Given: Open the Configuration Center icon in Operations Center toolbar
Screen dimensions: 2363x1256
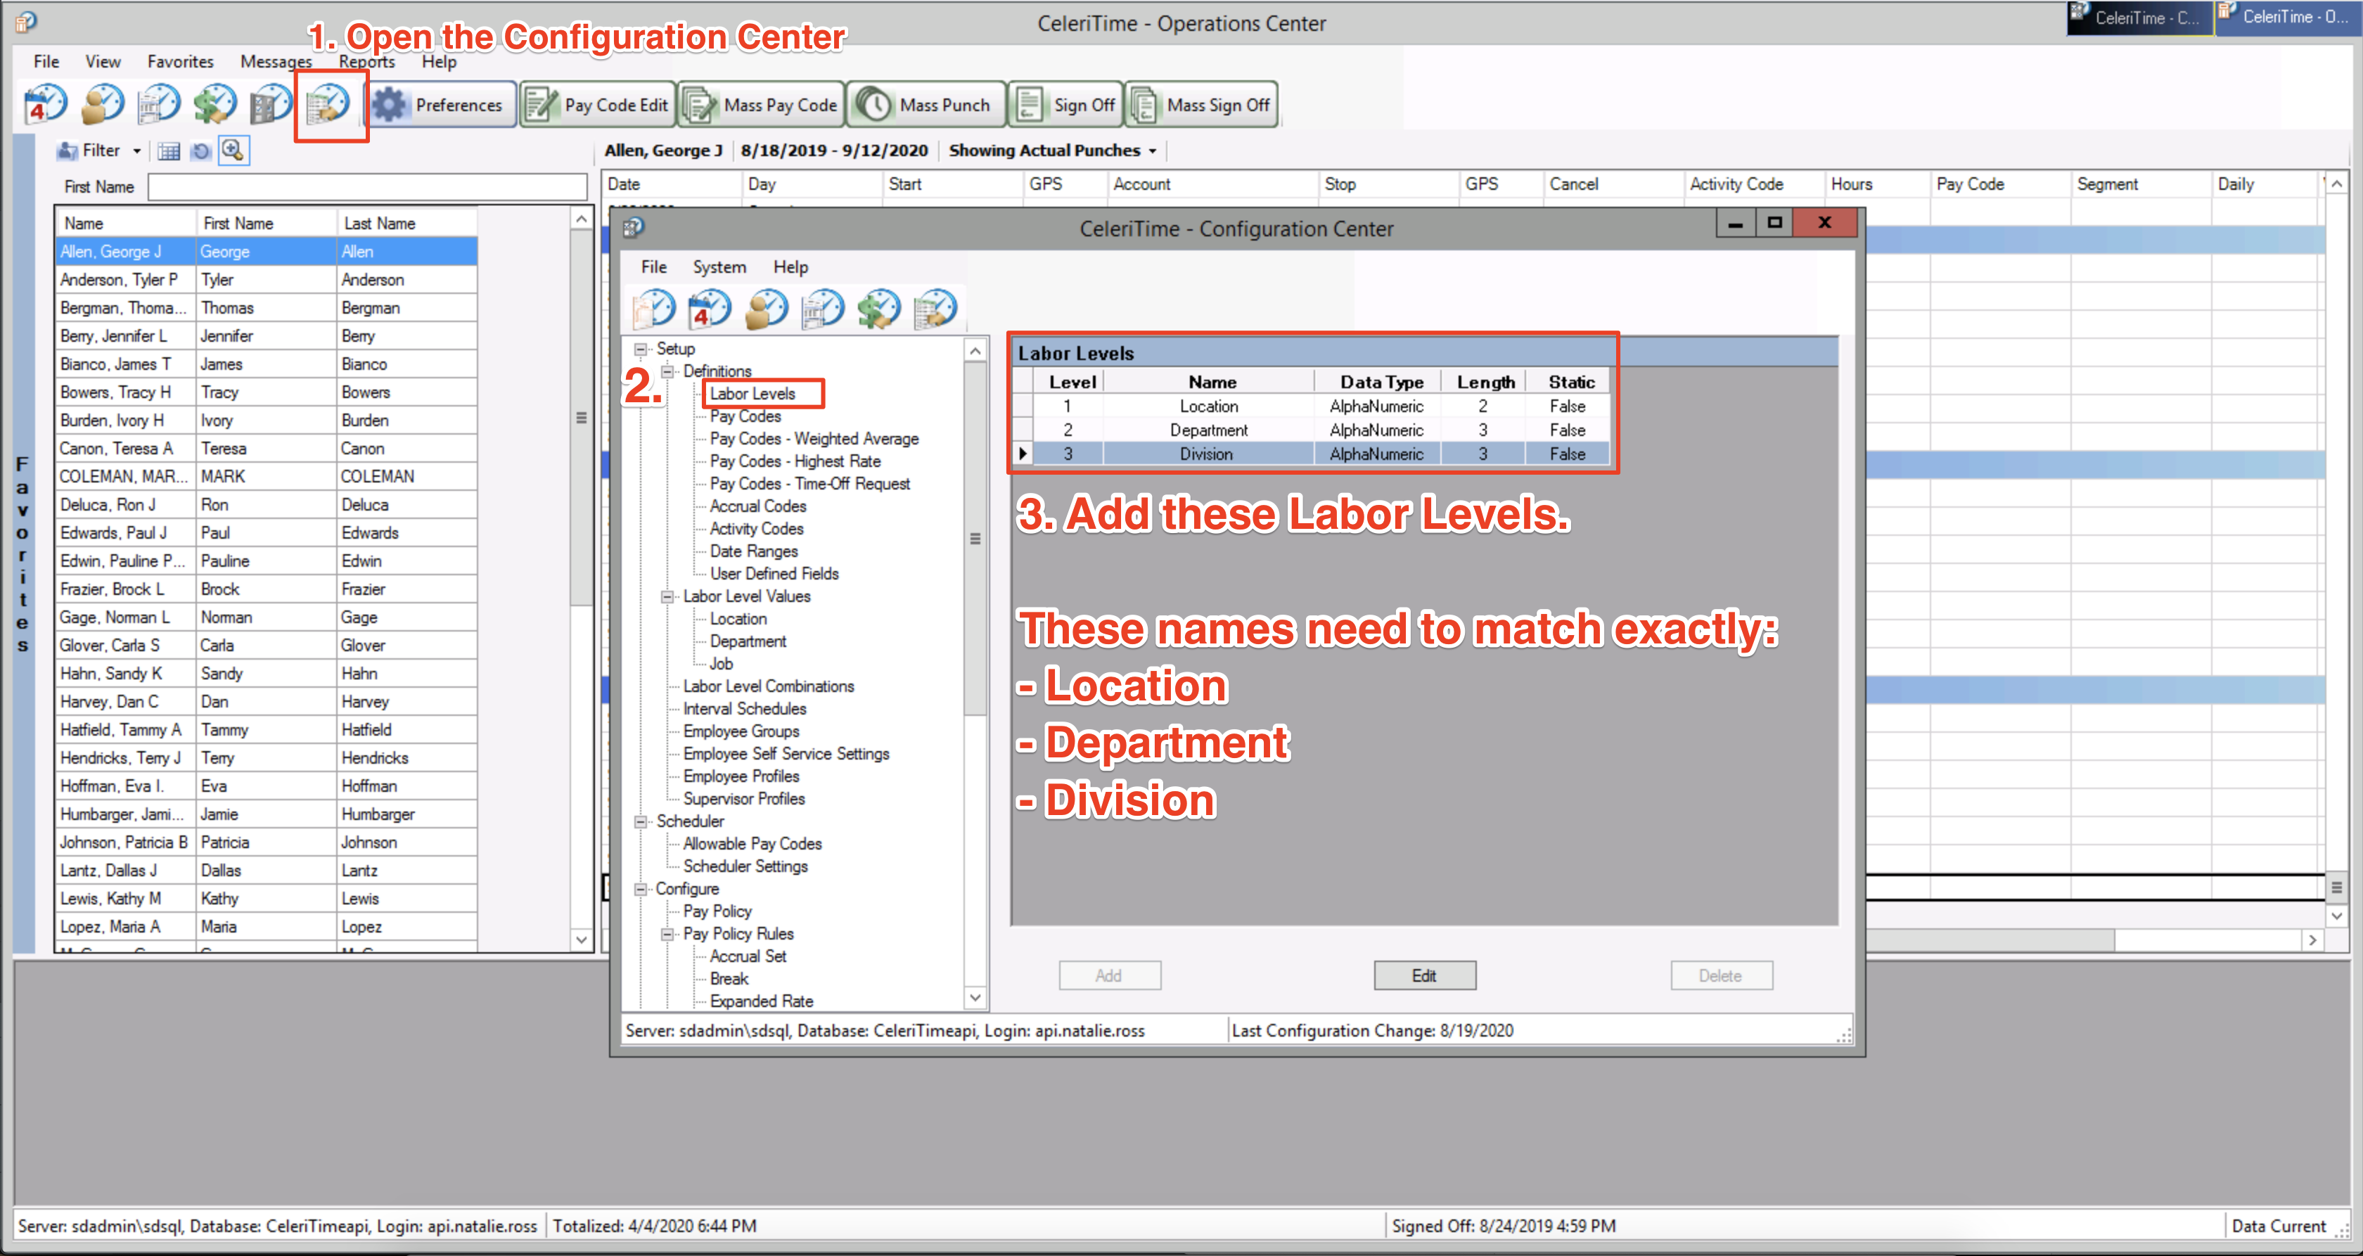Looking at the screenshot, I should click(x=328, y=103).
